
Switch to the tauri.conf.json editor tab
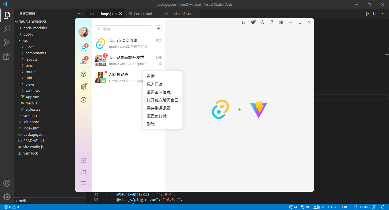[181, 14]
